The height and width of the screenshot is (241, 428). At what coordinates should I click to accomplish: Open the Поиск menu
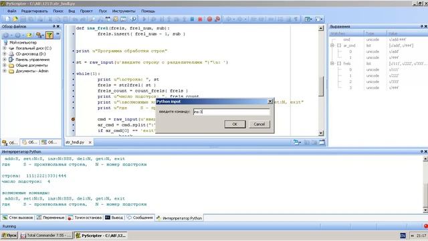tap(58, 11)
